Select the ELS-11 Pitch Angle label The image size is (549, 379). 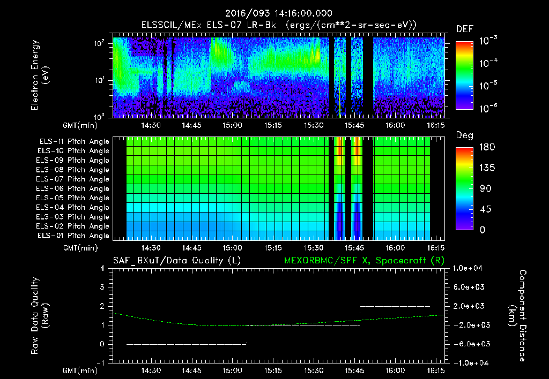click(x=74, y=142)
